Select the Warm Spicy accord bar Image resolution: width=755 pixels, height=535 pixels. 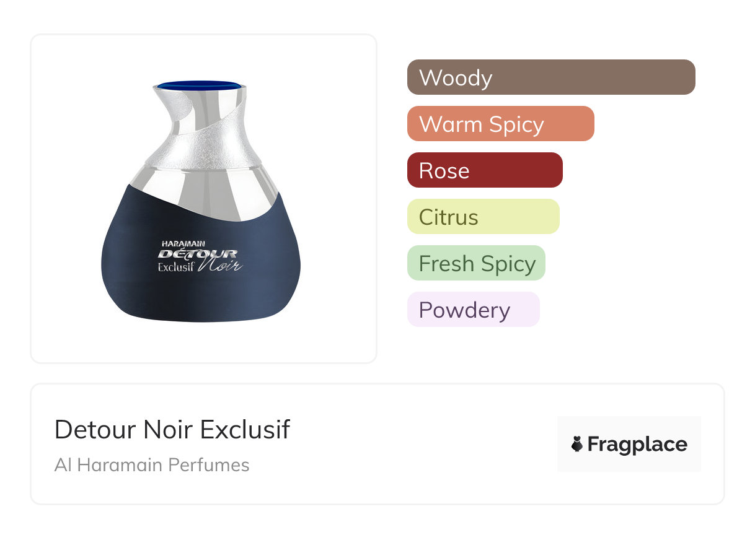(x=500, y=124)
